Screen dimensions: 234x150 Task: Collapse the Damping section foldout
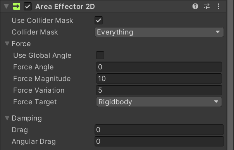7,118
